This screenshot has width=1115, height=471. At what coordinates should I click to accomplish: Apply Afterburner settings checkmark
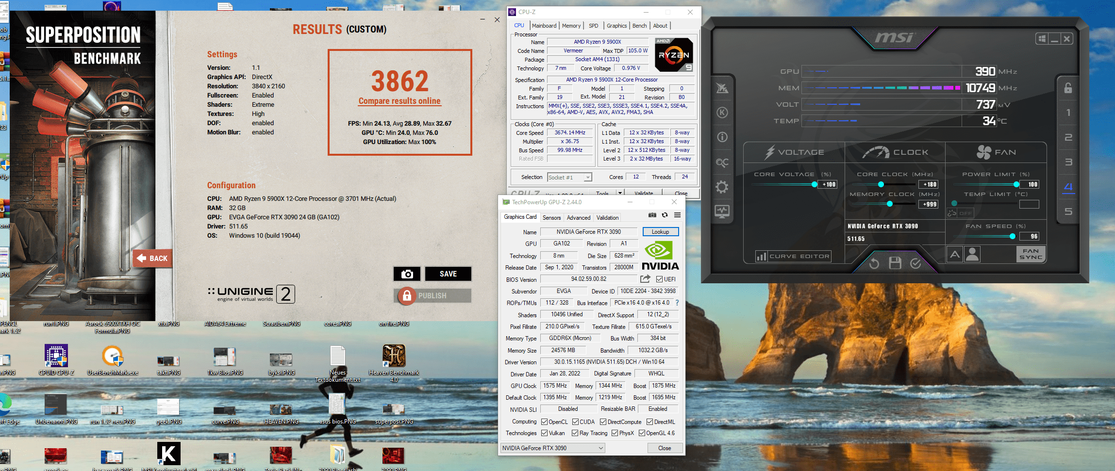tap(916, 263)
